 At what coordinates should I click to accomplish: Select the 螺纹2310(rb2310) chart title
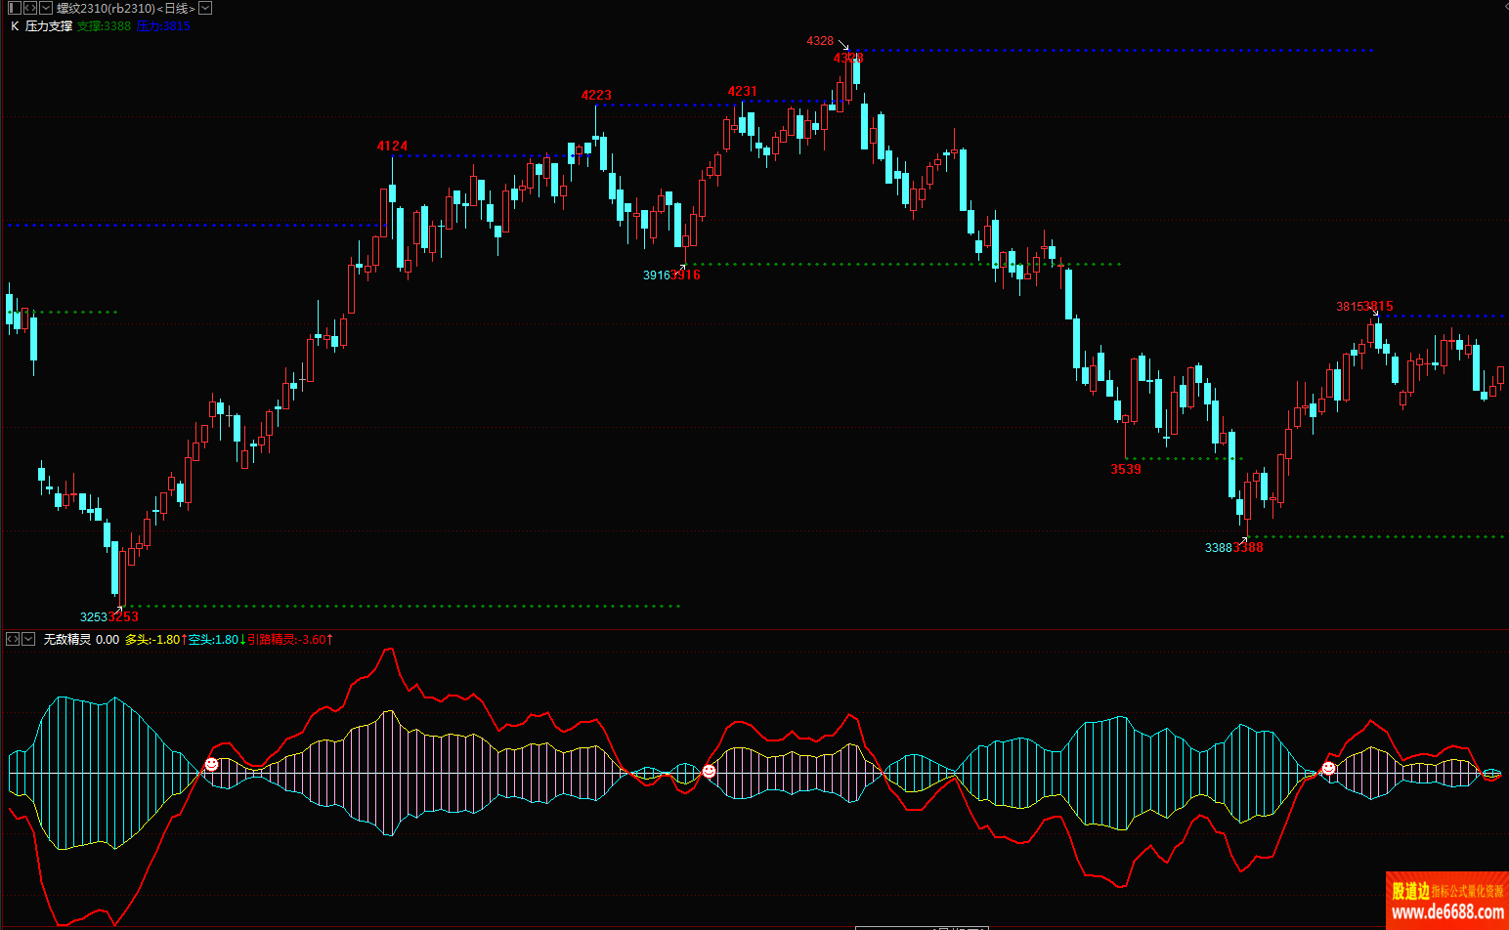click(x=106, y=8)
